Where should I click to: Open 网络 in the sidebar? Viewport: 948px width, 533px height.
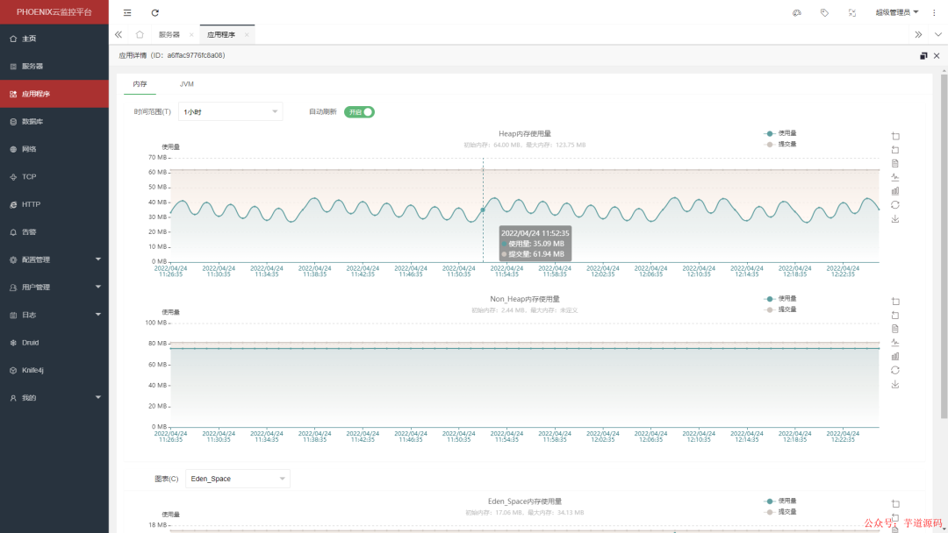pos(54,149)
